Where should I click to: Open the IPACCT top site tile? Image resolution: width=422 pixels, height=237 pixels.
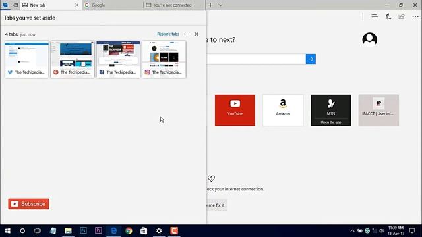(378, 110)
